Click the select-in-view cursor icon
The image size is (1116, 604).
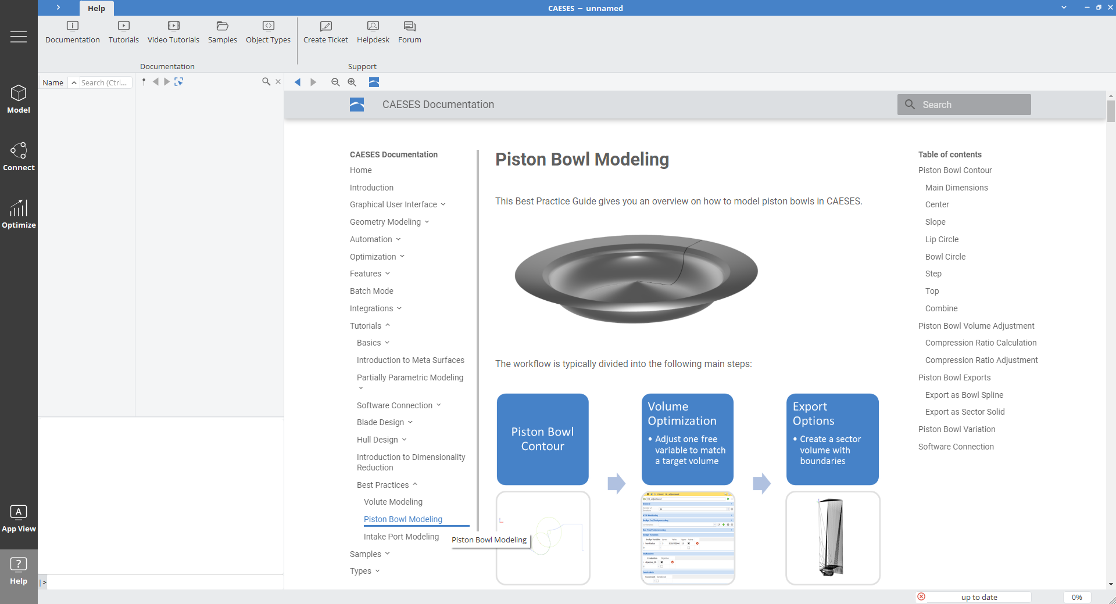pos(178,82)
